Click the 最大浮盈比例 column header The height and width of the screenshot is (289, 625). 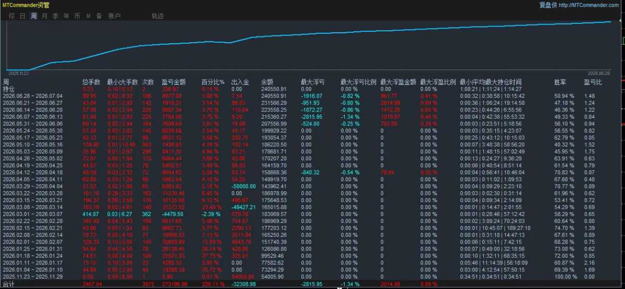pos(438,82)
